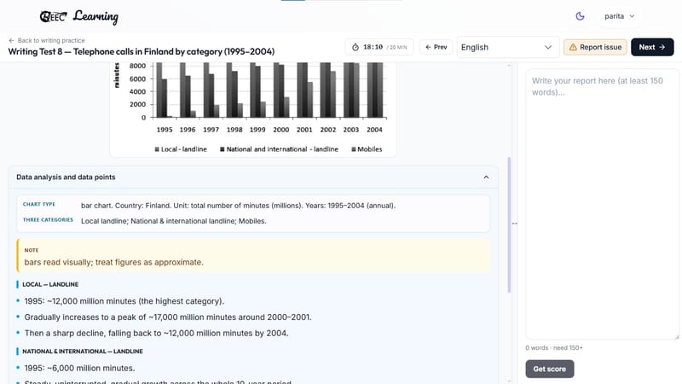Click the National and international - landline legend entry
The width and height of the screenshot is (682, 384).
(x=279, y=148)
